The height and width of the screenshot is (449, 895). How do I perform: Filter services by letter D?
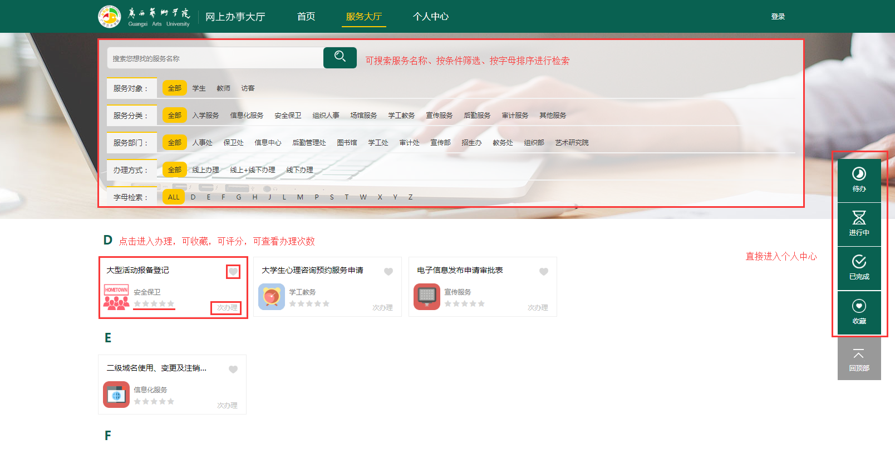click(193, 197)
